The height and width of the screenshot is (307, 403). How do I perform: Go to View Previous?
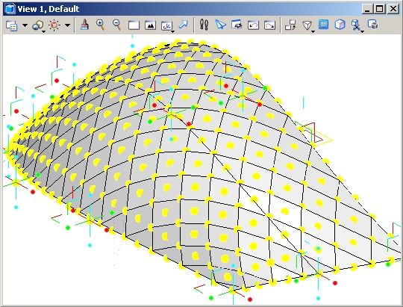click(253, 25)
